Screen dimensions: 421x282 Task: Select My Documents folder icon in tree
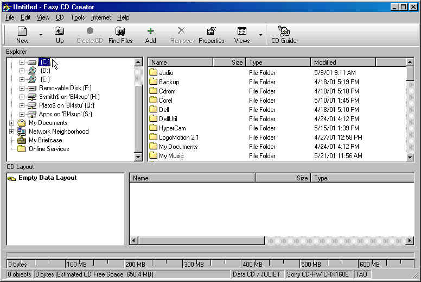pyautogui.click(x=22, y=123)
